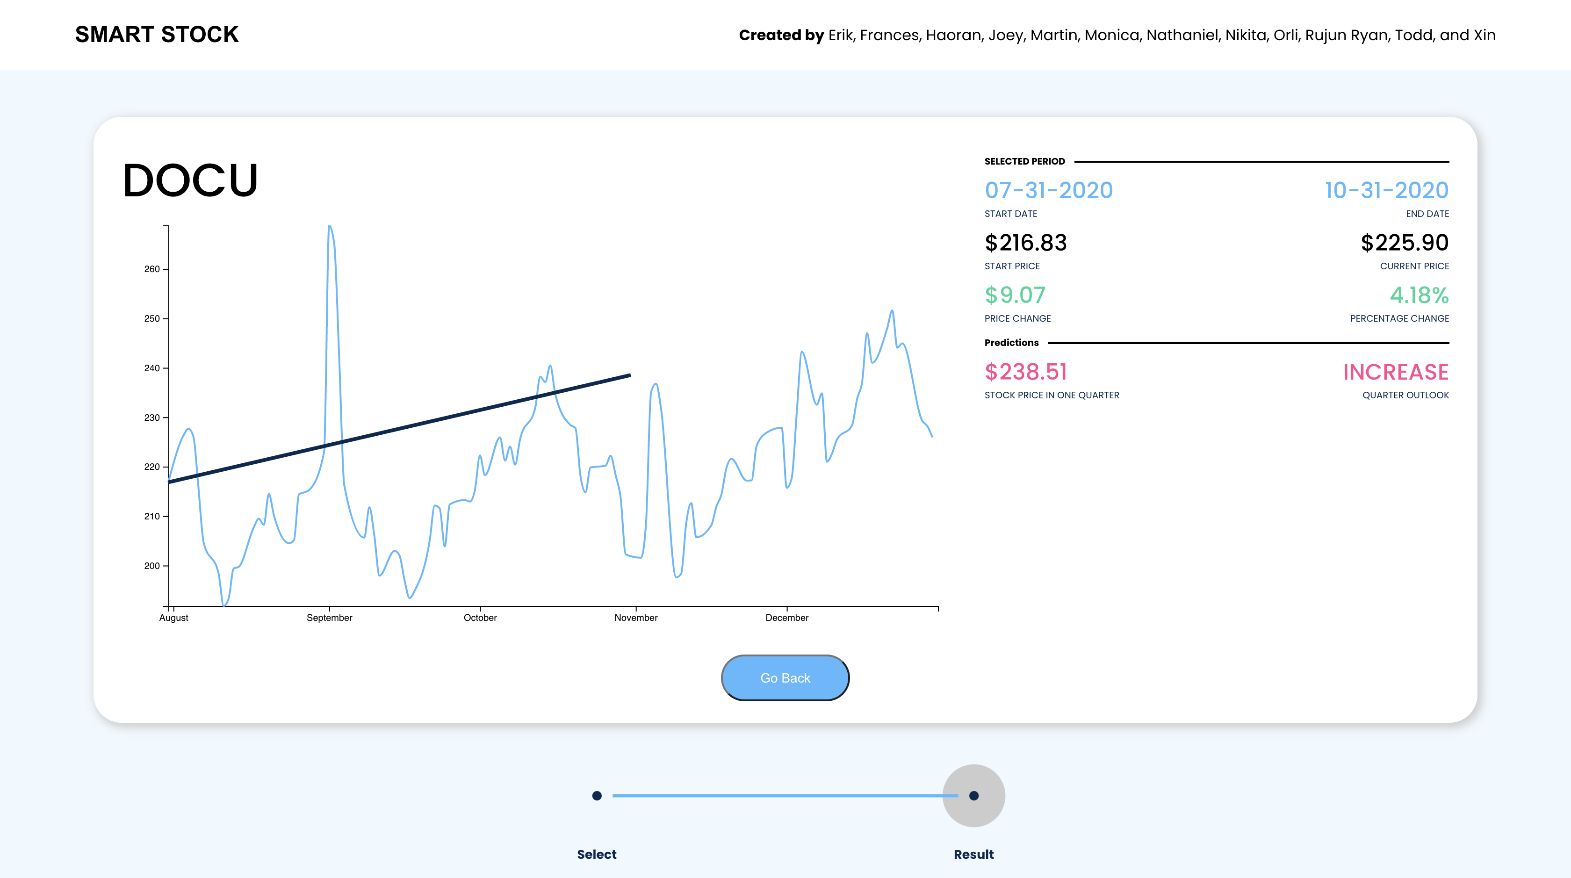Click predicted stock price $238.51
1571x878 pixels.
coord(1026,372)
